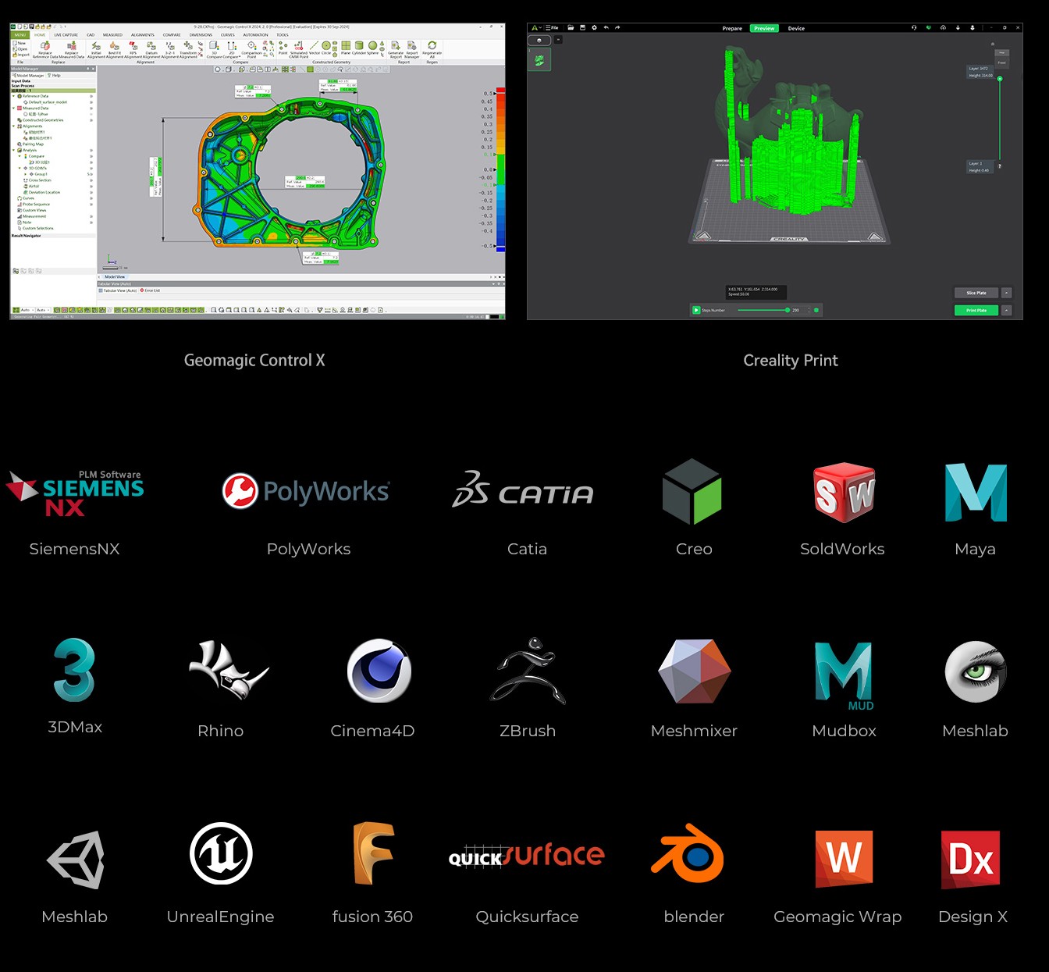Click the Best Fit Alignment icon
Screen dimensions: 1049x972
click(x=115, y=47)
